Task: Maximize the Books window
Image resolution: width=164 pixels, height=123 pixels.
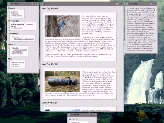Action: point(119,4)
